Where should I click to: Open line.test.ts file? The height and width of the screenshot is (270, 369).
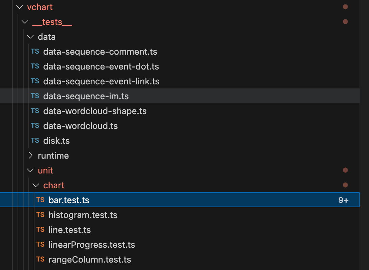click(180, 230)
